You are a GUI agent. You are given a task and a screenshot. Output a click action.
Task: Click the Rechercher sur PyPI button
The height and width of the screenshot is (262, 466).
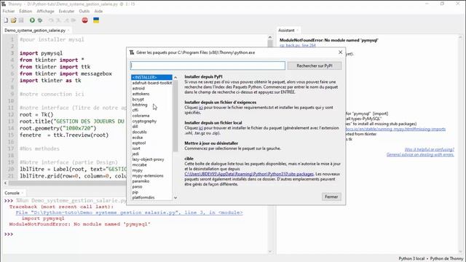[x=315, y=65]
